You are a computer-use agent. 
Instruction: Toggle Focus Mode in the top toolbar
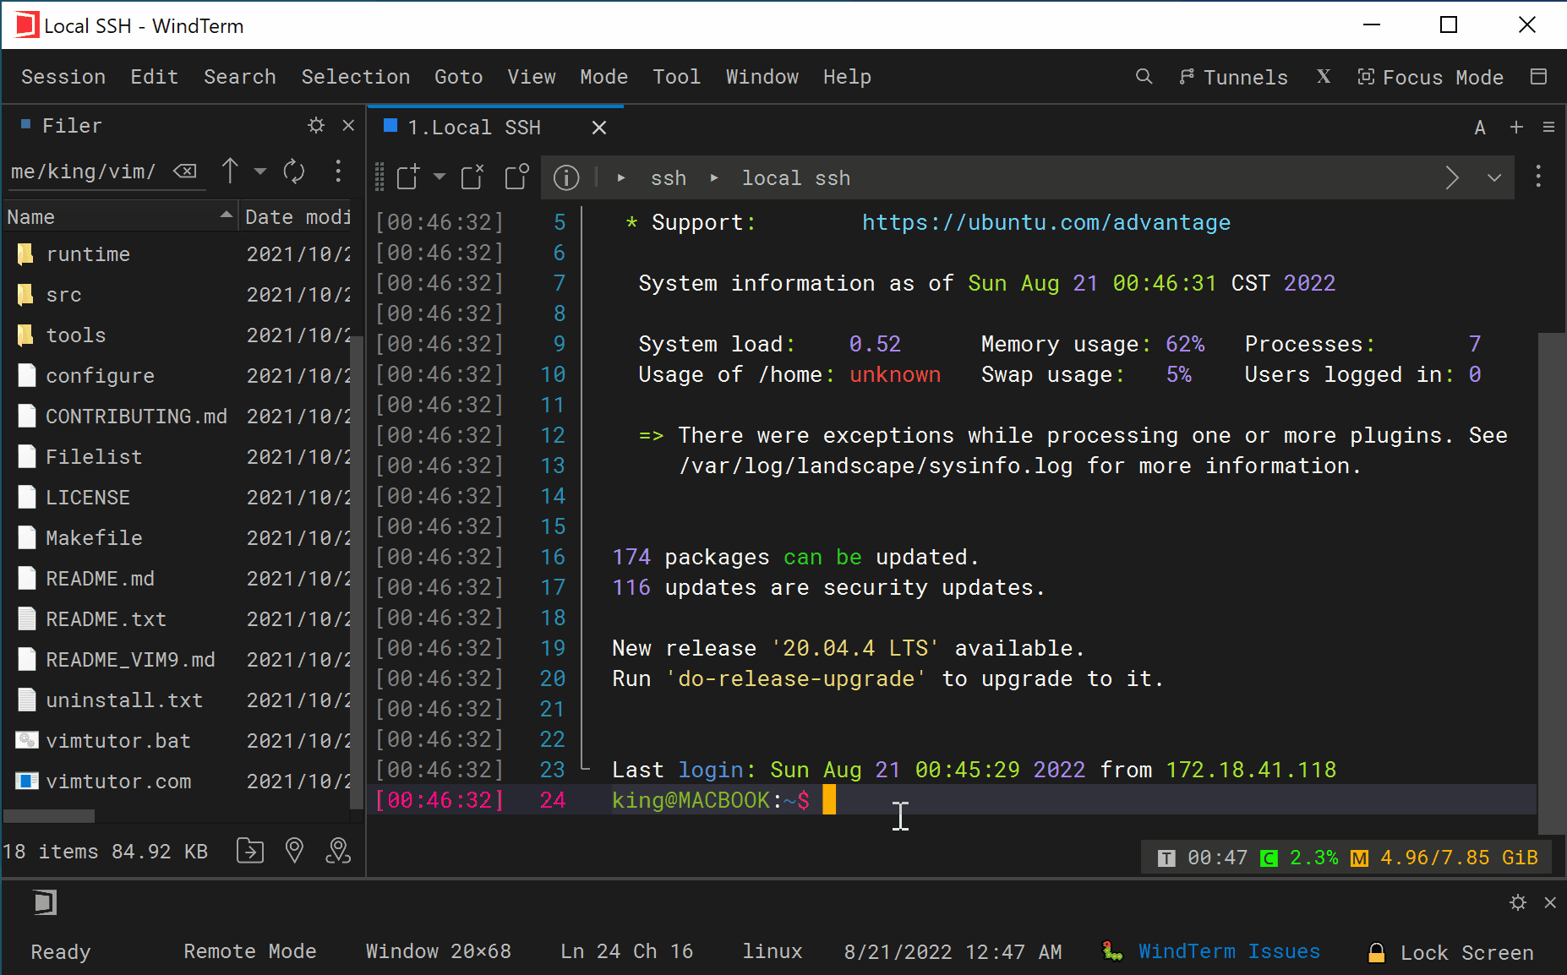pos(1432,77)
